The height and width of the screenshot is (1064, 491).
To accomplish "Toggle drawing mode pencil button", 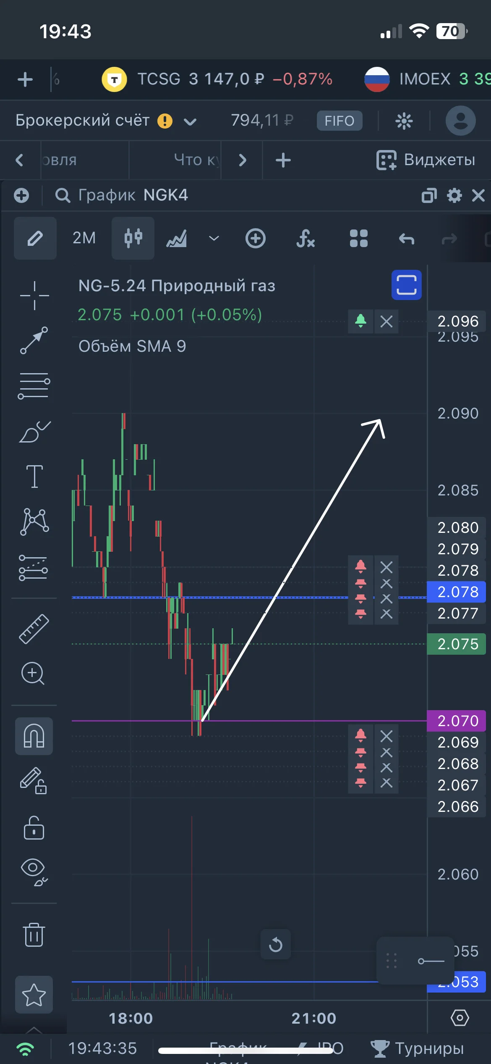I will 35,238.
